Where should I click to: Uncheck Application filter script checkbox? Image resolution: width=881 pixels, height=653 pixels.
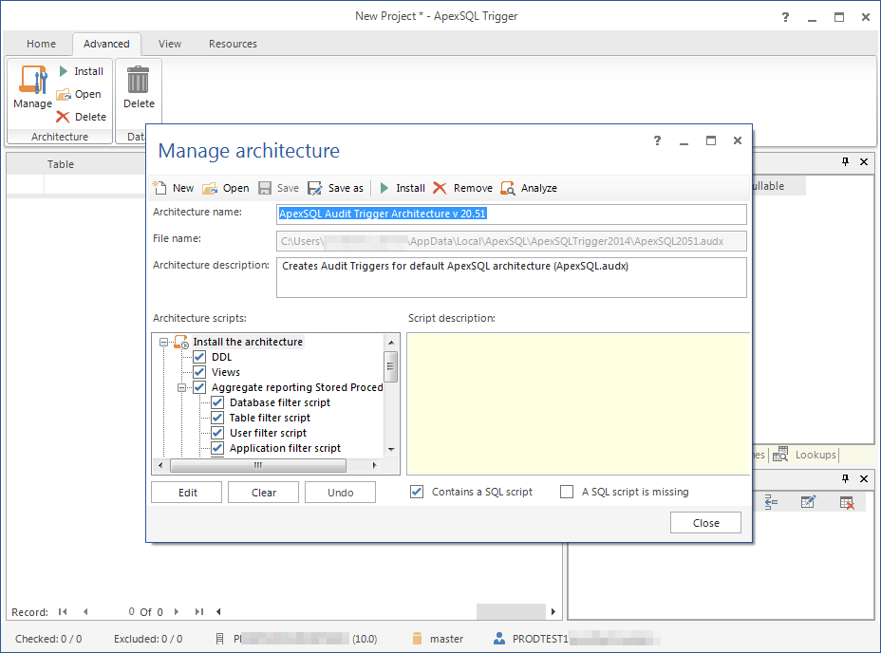coord(217,448)
